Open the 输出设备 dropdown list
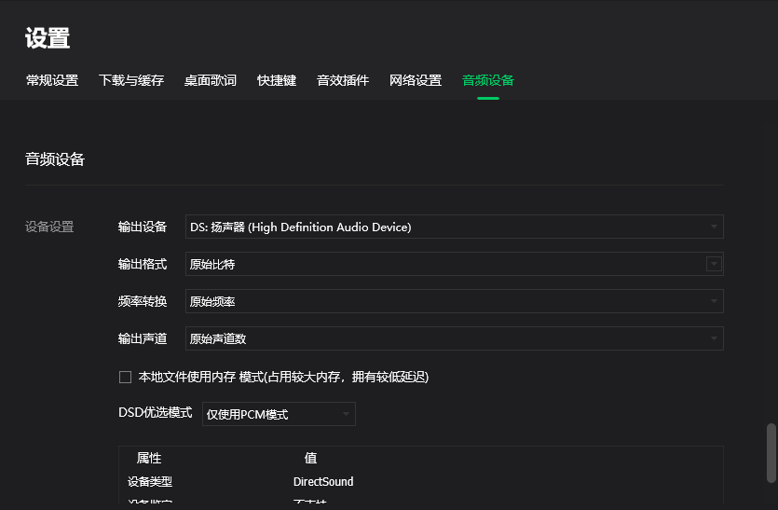 coord(455,227)
